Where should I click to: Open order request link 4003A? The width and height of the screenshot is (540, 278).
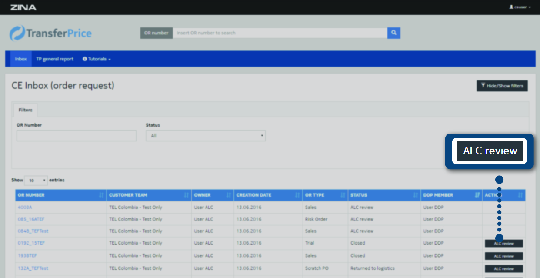[x=25, y=208]
